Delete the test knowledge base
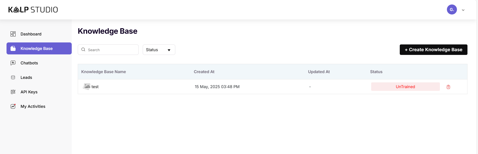Screen dimensions: 478x154 tap(448, 87)
